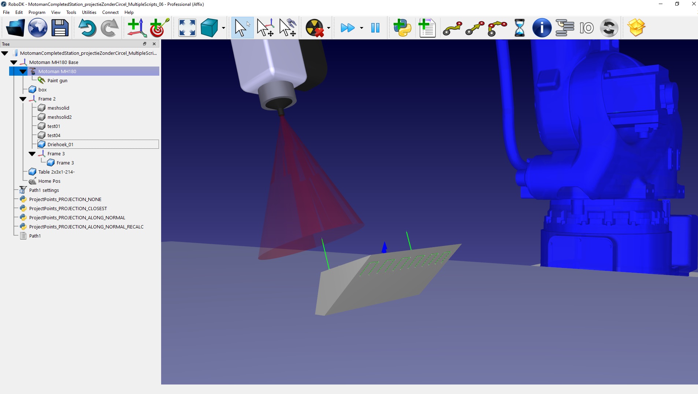Screen dimensions: 698x394
Task: Add a new Python script
Action: pos(402,28)
